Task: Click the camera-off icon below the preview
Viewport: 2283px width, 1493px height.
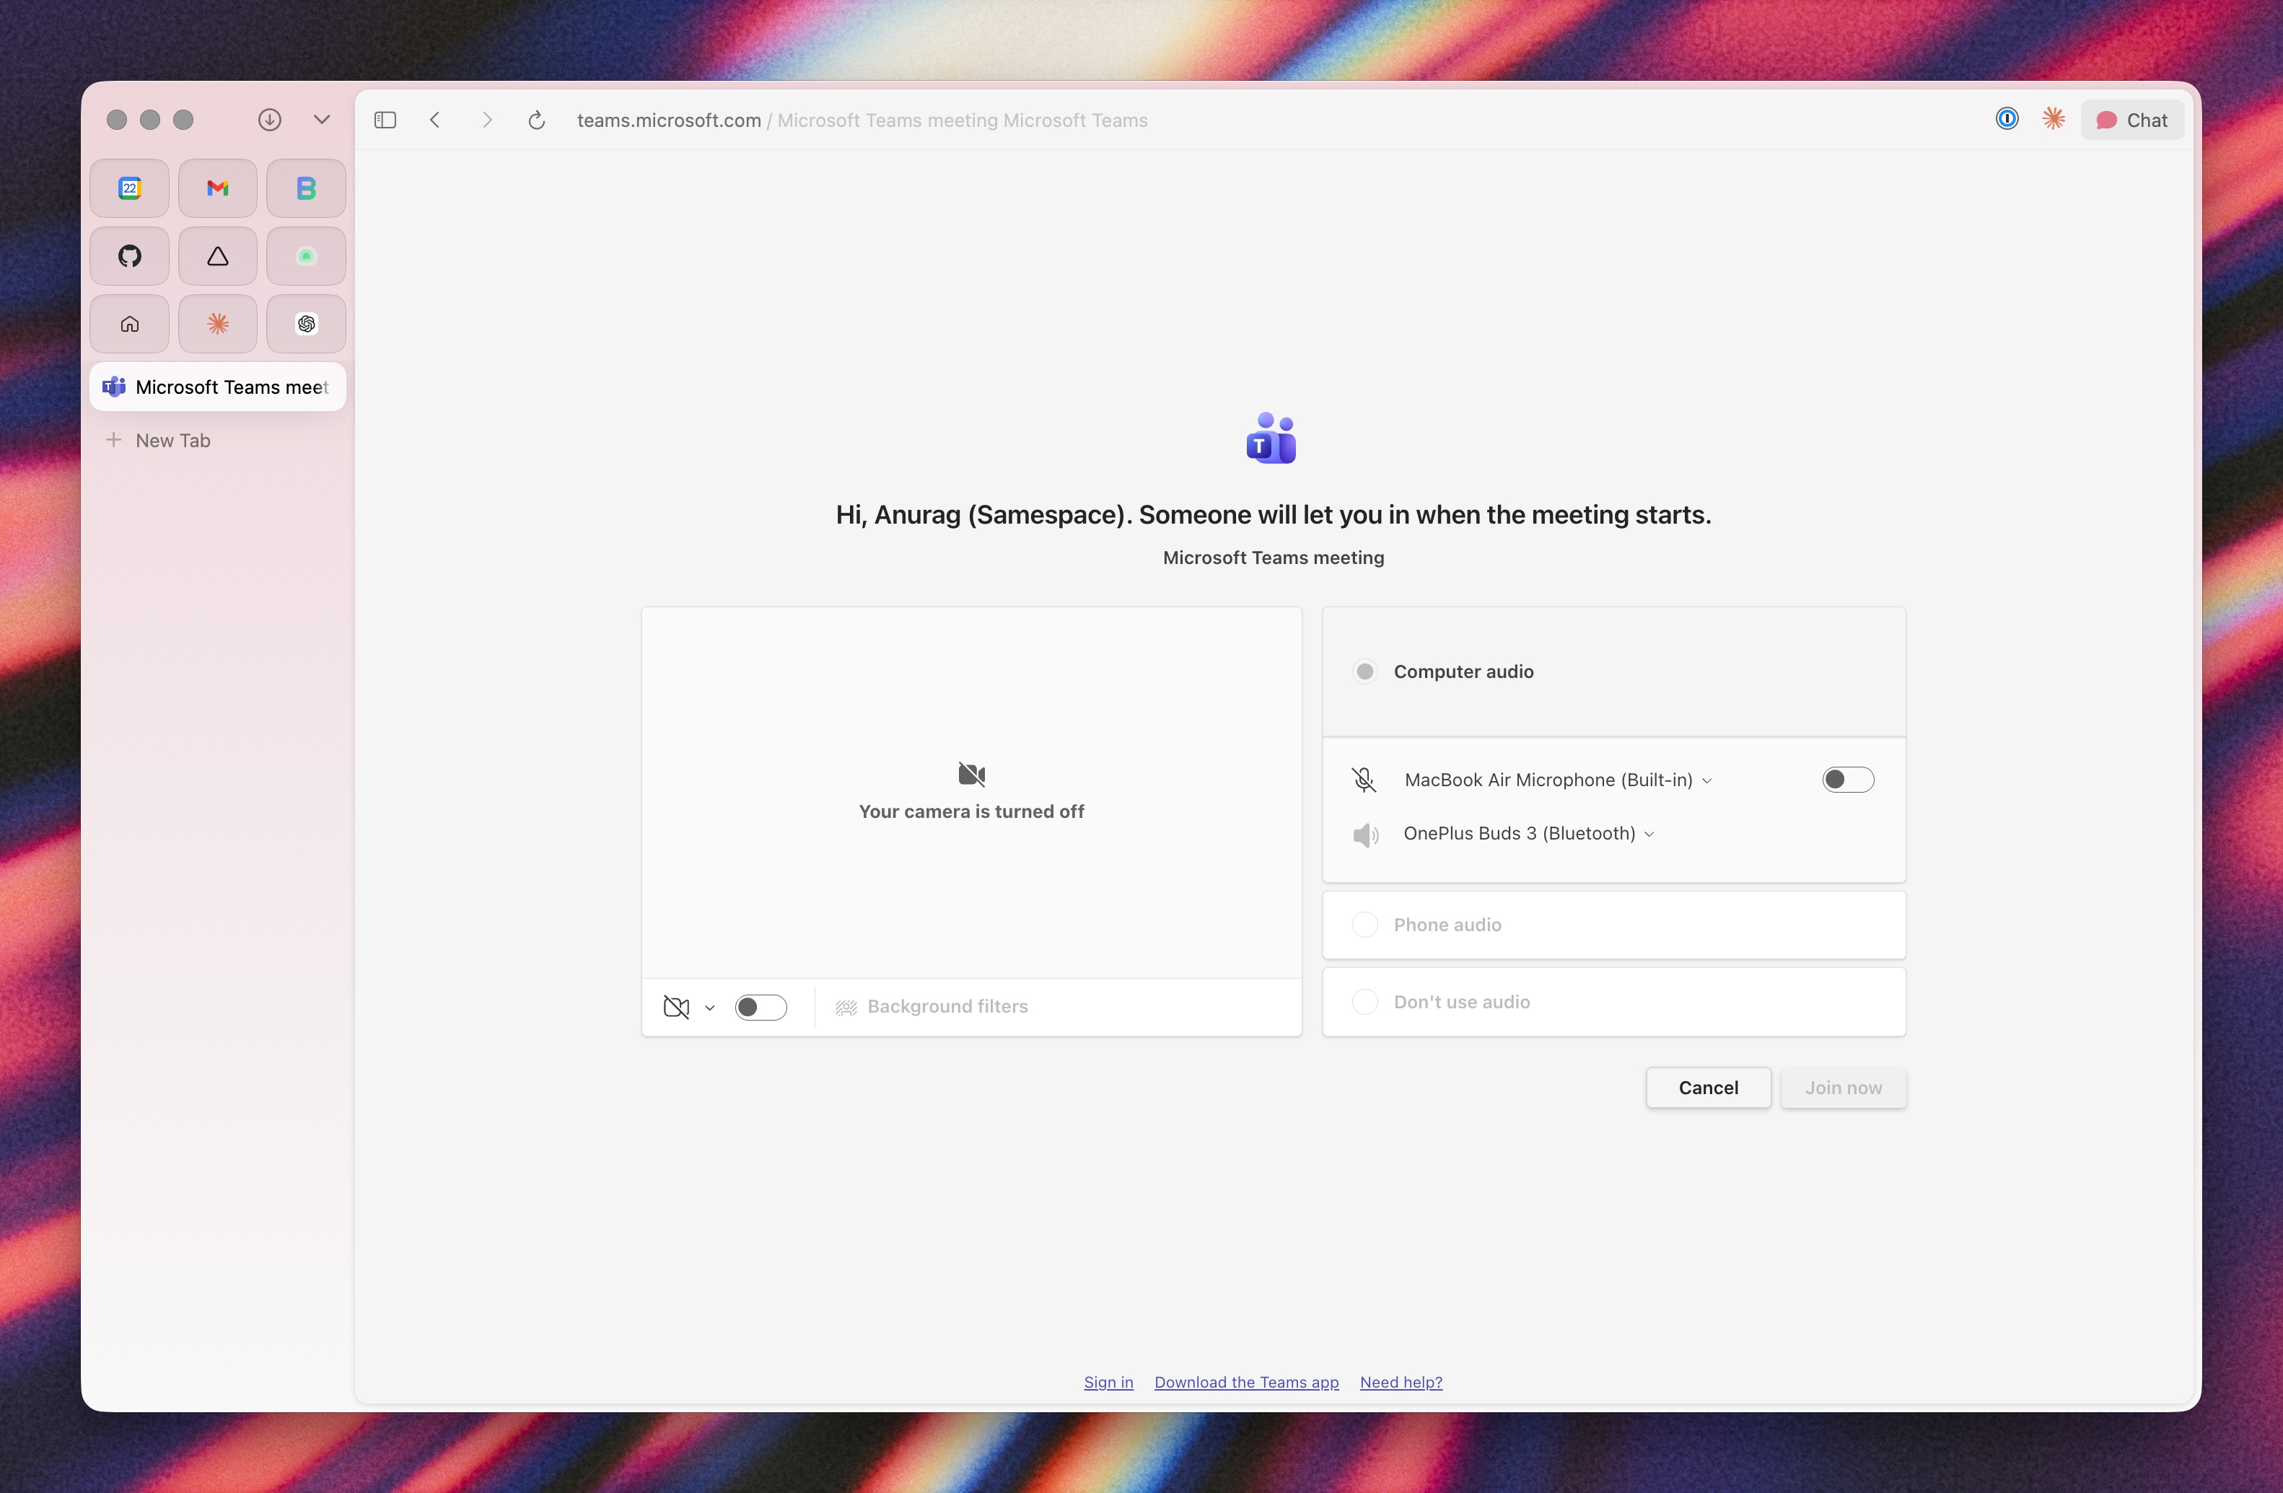Action: [x=676, y=1007]
